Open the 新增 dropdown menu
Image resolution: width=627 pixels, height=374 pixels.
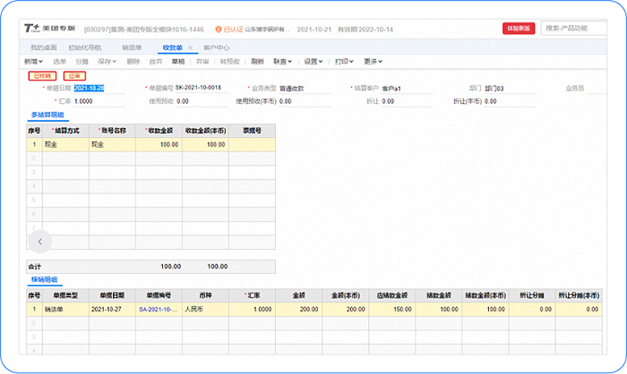[33, 62]
